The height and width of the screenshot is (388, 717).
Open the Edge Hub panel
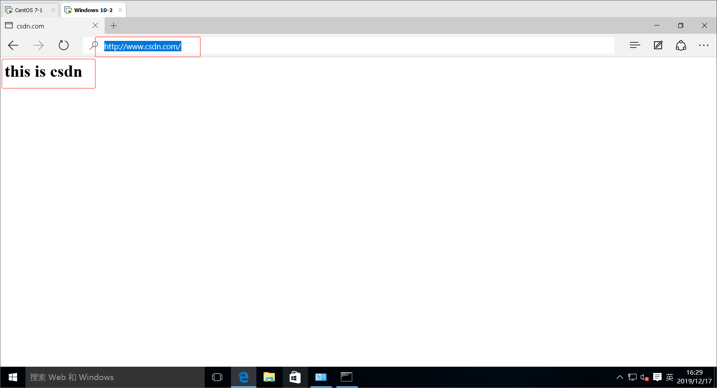click(x=635, y=45)
